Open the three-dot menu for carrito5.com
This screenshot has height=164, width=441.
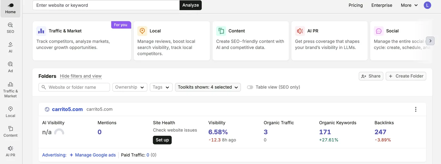click(416, 109)
